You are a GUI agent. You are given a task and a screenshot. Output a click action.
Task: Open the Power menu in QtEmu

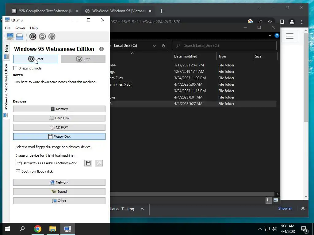(20, 28)
